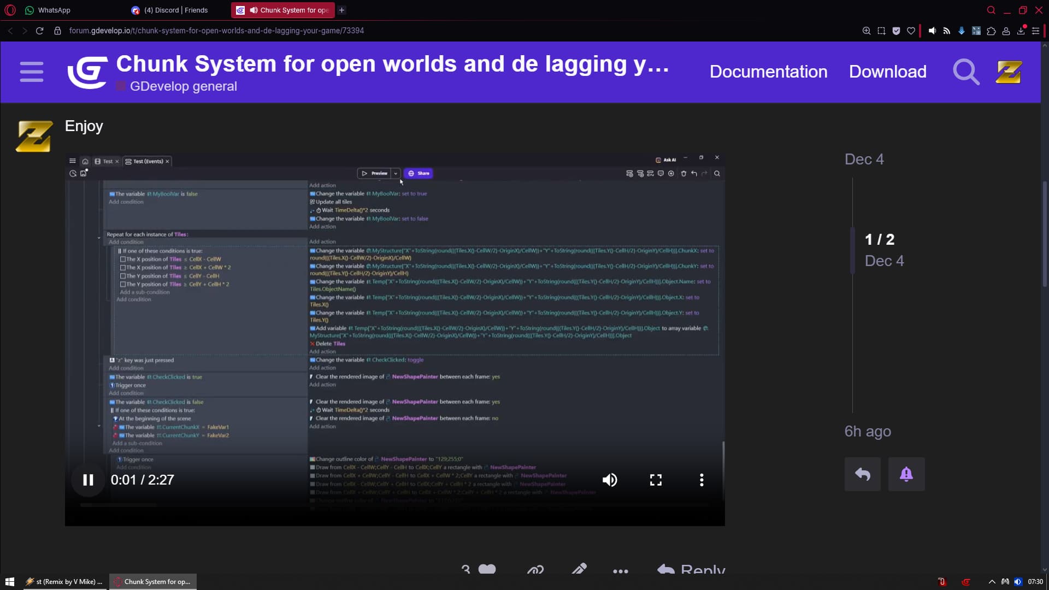Copy post link with chain icon

(x=535, y=570)
